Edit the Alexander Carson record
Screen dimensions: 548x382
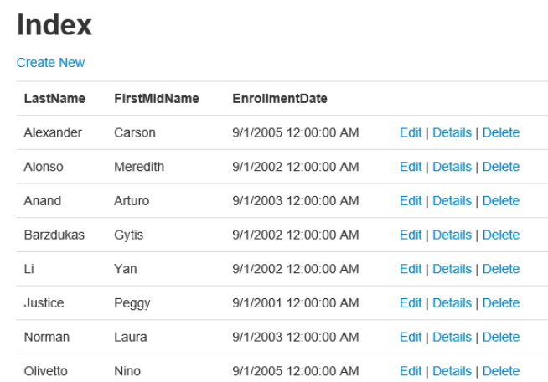(x=410, y=132)
